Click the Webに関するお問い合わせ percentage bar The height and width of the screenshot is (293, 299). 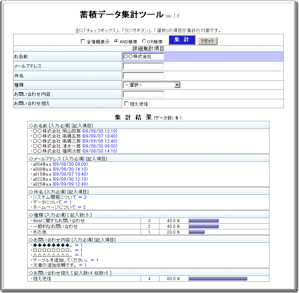pos(204,221)
